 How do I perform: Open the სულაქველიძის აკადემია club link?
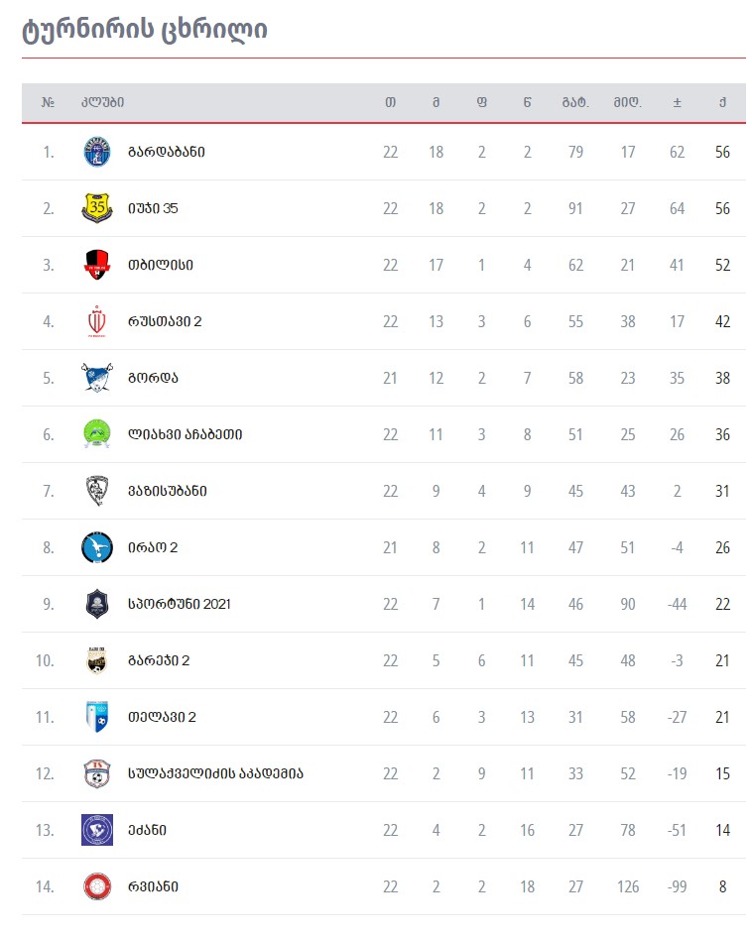pyautogui.click(x=215, y=773)
